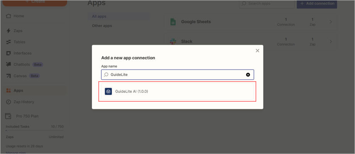Click the 10 / 750 tasks count
Viewport: 355px width, 154px height.
[x=57, y=127]
